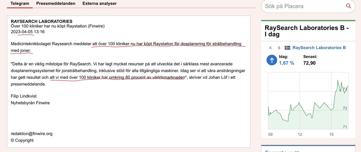
Task: Click the Idag: label
Action: coord(284,56)
